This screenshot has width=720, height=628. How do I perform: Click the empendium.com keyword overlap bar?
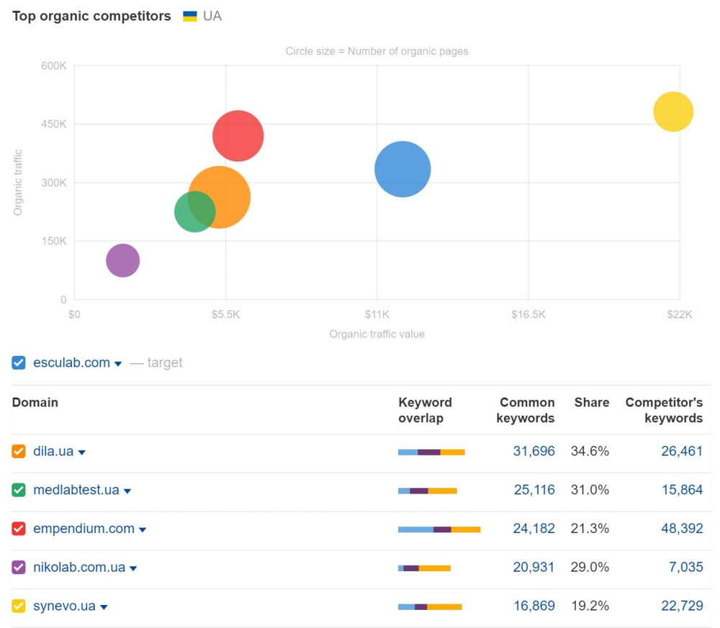pyautogui.click(x=439, y=529)
